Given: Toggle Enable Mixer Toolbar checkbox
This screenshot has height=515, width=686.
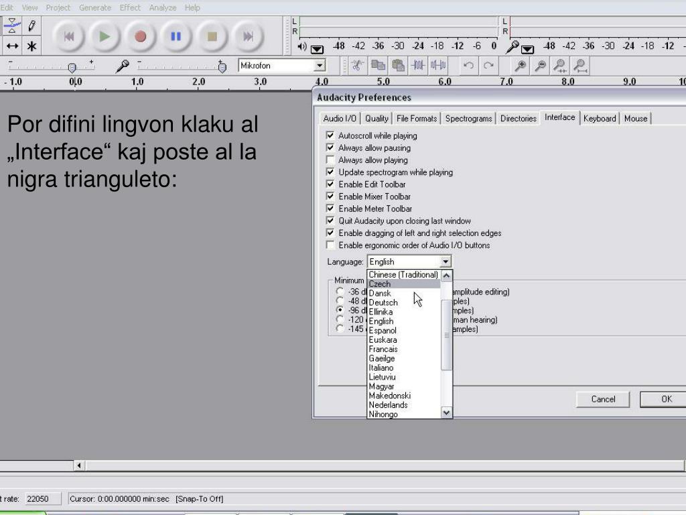Looking at the screenshot, I should click(330, 196).
